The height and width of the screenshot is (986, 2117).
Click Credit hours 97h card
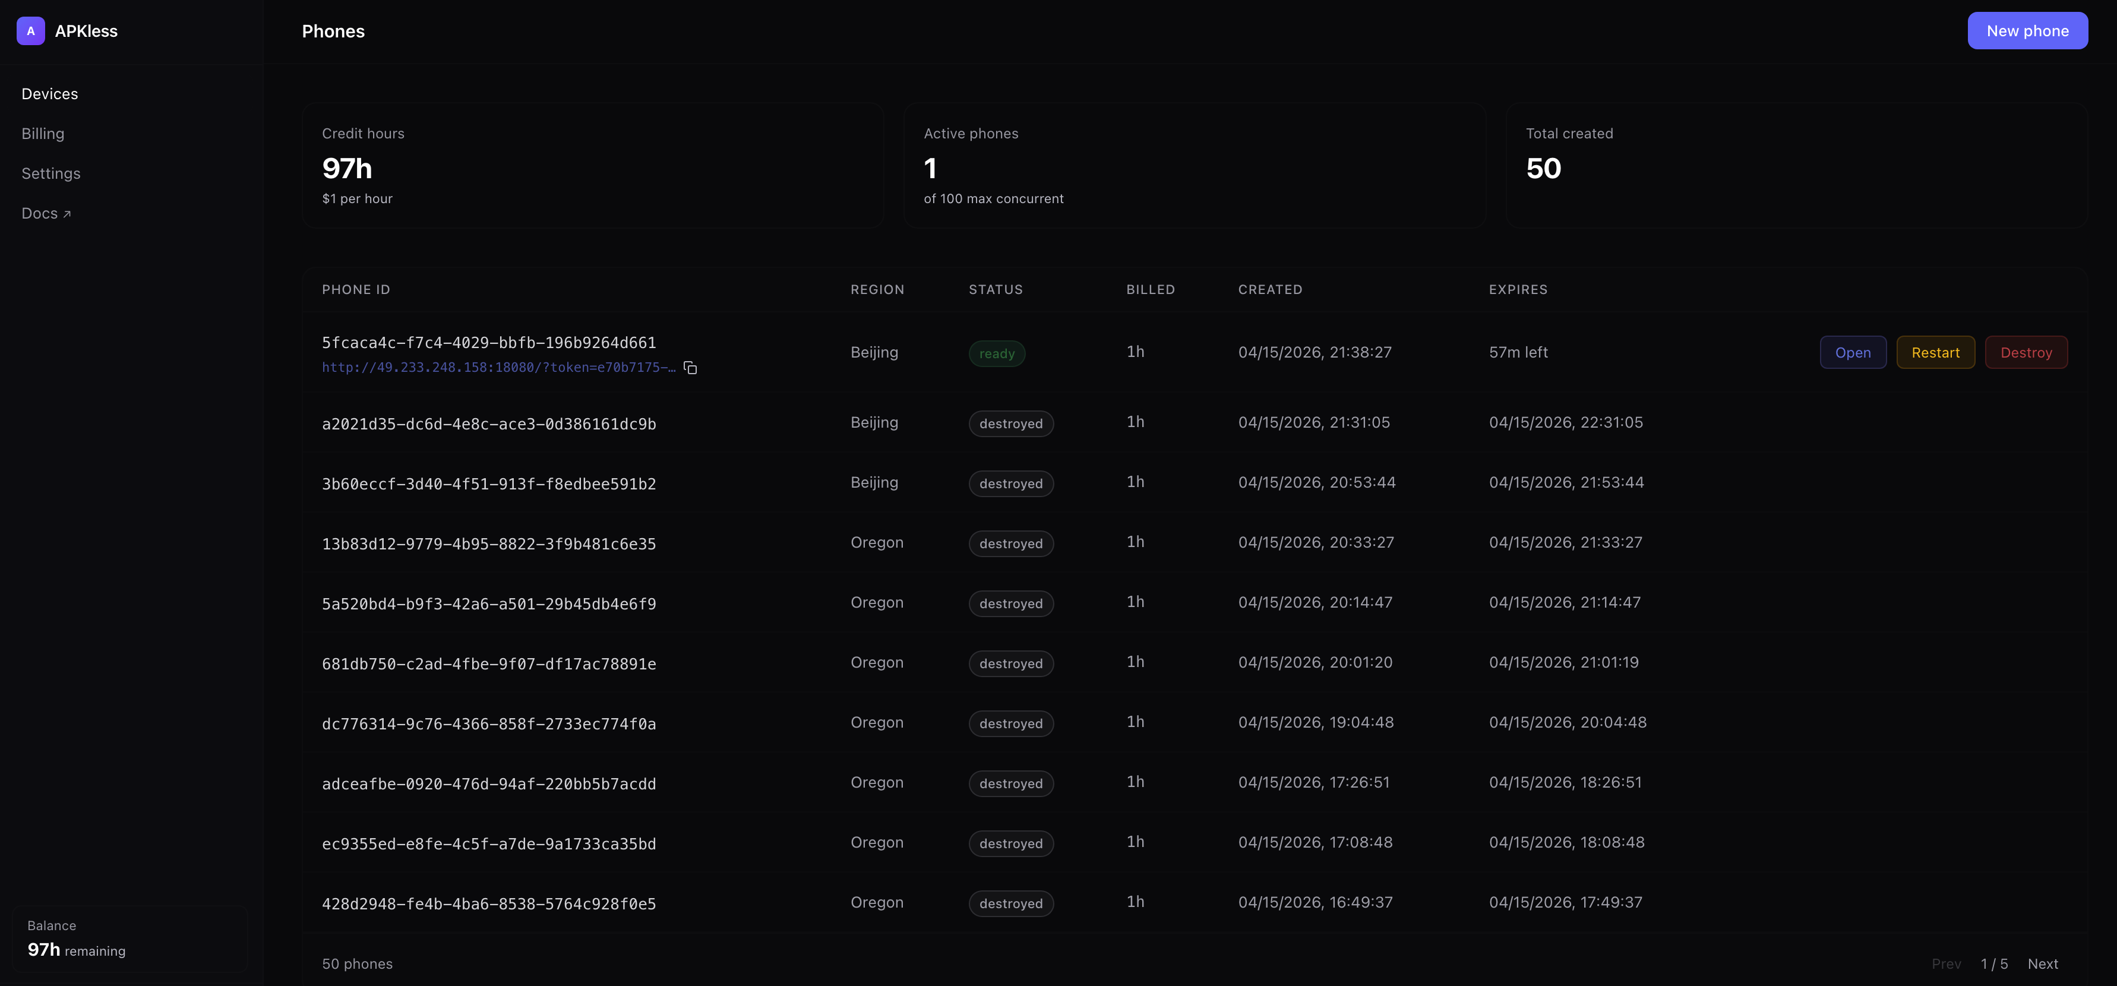[593, 166]
